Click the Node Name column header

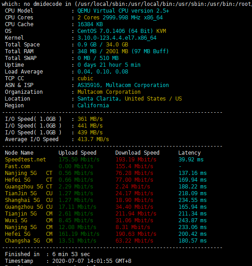pyautogui.click(x=19, y=153)
